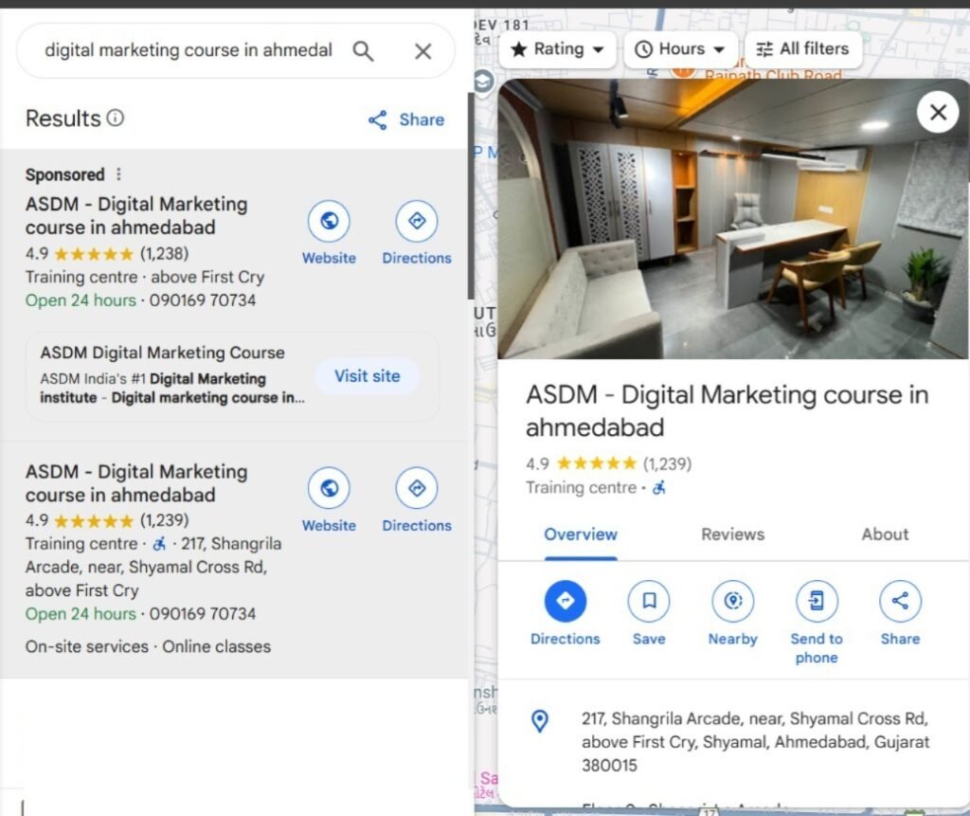This screenshot has height=816, width=970.
Task: Switch to the Reviews tab
Action: [x=732, y=535]
